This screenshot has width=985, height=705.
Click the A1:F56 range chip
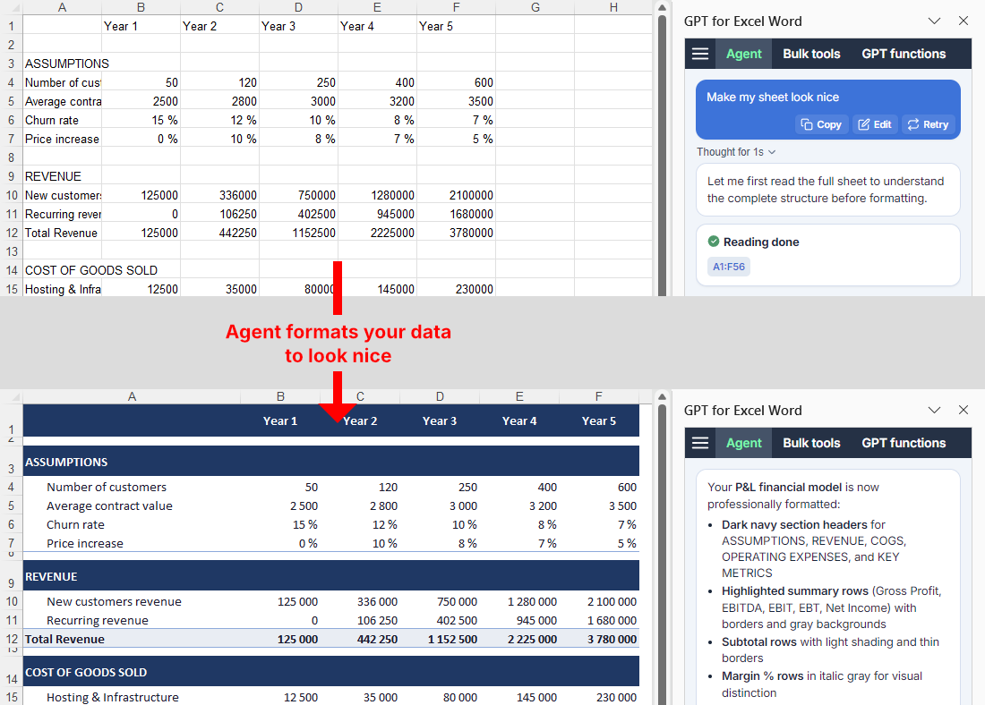tap(728, 267)
